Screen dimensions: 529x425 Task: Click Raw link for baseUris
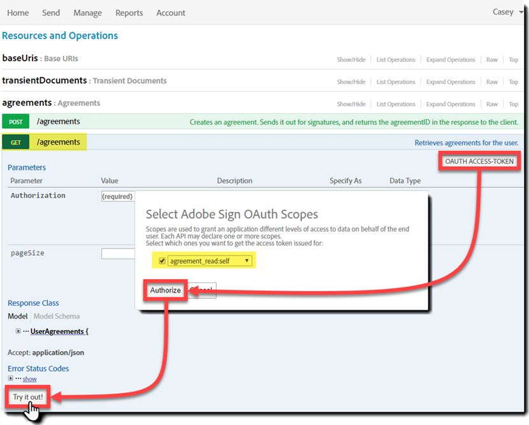(491, 60)
